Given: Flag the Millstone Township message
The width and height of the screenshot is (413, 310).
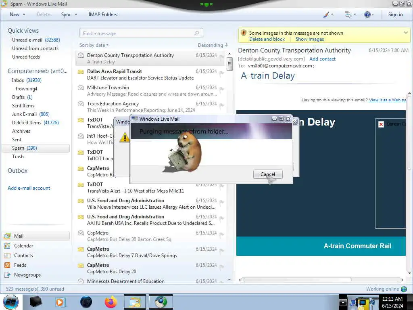Looking at the screenshot, I should click(x=221, y=89).
